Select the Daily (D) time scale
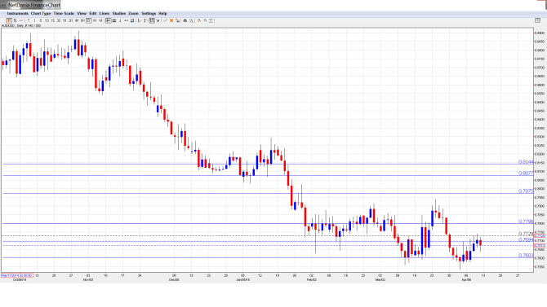The height and width of the screenshot is (307, 547). pos(89,21)
